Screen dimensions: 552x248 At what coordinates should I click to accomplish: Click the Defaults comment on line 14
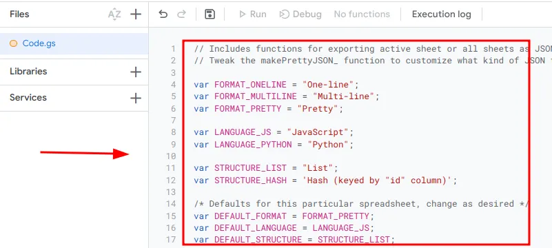[x=361, y=204]
